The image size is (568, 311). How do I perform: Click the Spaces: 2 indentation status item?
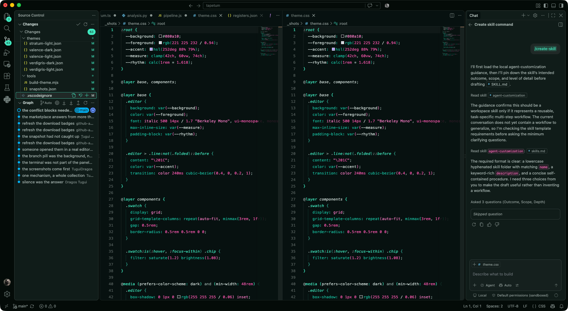coord(494,306)
